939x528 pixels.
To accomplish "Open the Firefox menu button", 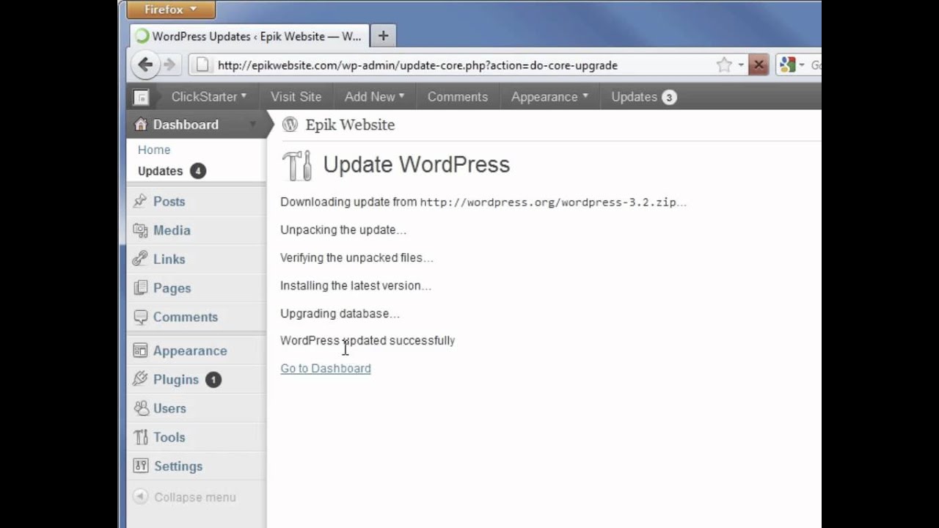I will tap(170, 10).
